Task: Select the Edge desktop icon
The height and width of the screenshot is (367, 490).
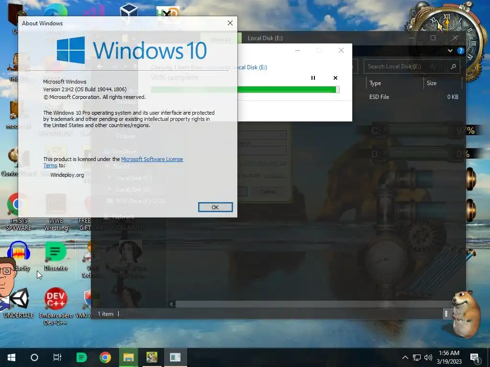Action: tap(56, 12)
